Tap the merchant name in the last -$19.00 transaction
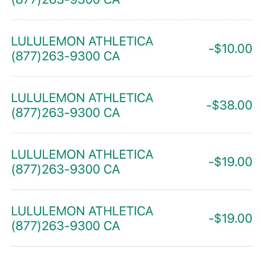This screenshot has height=261, width=261. point(82,211)
